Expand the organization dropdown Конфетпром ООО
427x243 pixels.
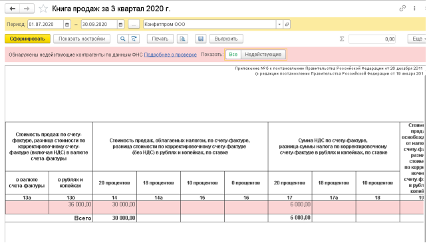pos(279,25)
